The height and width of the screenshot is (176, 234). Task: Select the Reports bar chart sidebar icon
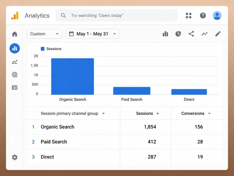pyautogui.click(x=15, y=48)
